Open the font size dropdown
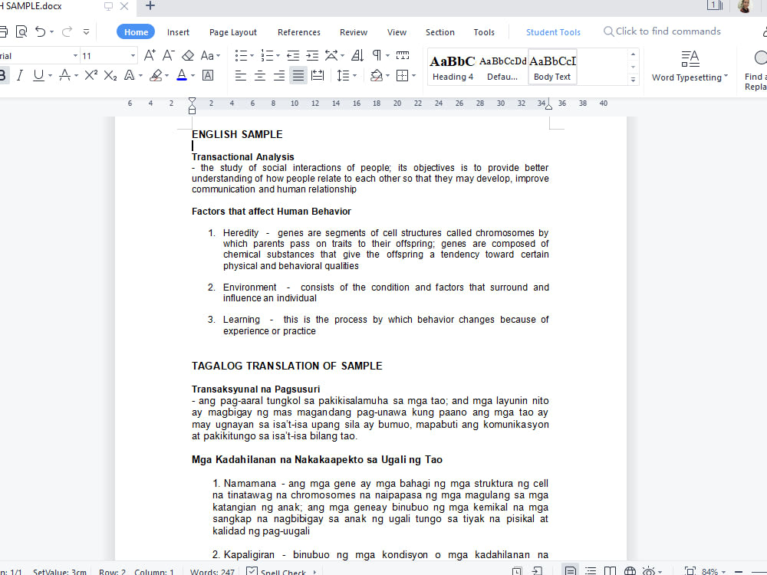767x575 pixels. (x=133, y=56)
